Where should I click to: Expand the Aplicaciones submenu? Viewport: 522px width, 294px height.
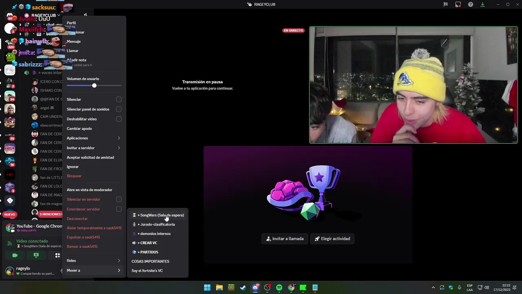[94, 138]
